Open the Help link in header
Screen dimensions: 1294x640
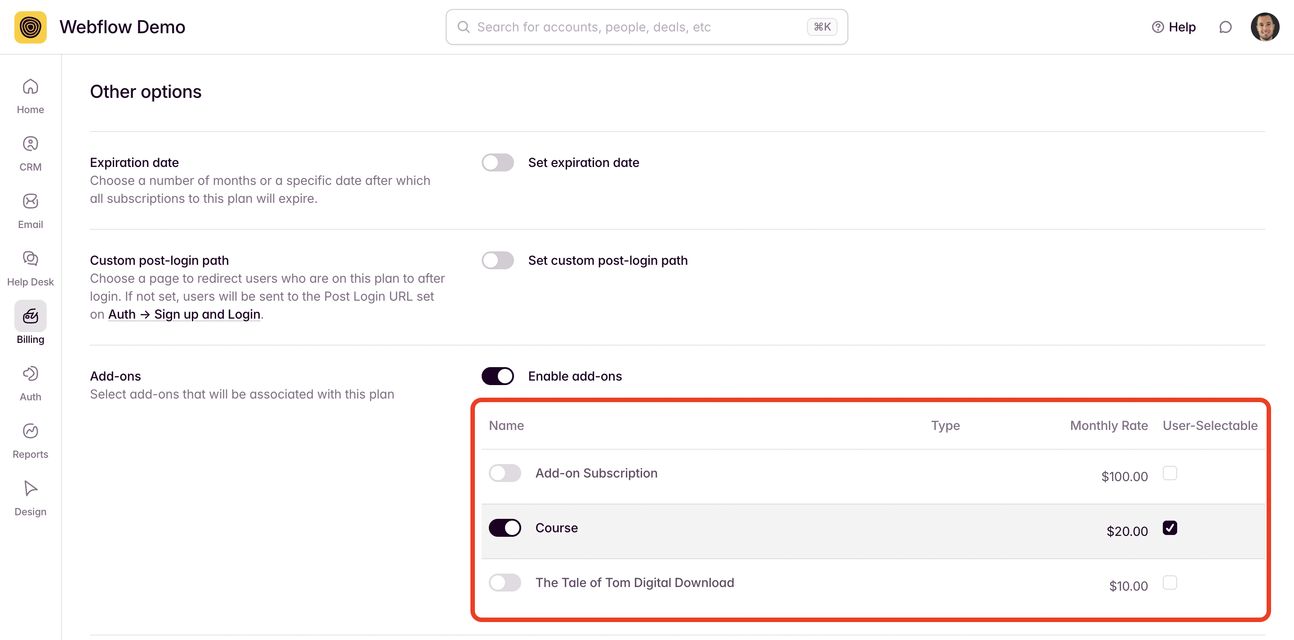coord(1174,27)
